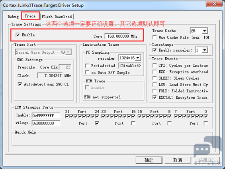This screenshot has height=169, width=225.
Task: Toggle ITM stimulus port 15 checkbox
Action: click(x=140, y=116)
